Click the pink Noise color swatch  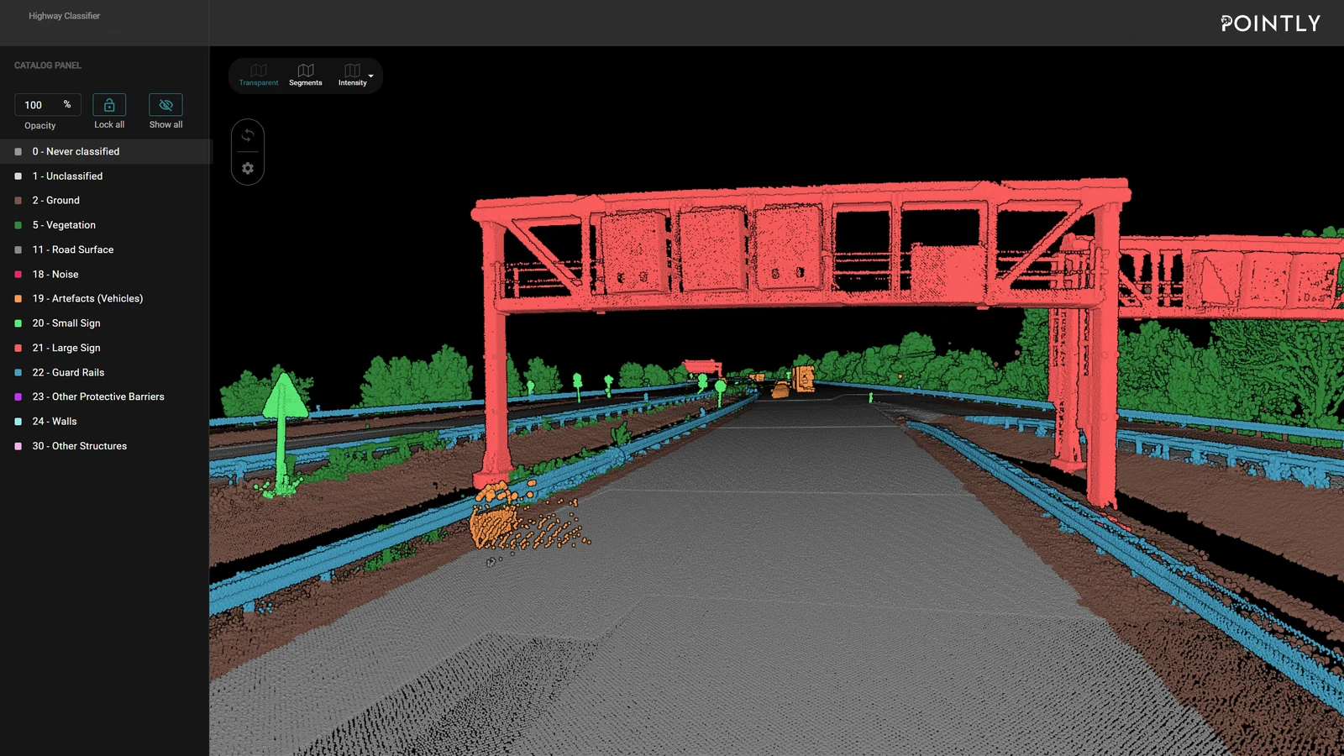18,275
